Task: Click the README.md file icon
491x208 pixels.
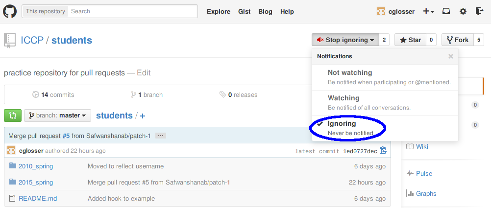Action: (12, 198)
